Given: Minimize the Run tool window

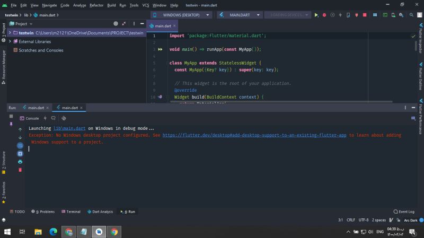Looking at the screenshot, I should pos(413,108).
